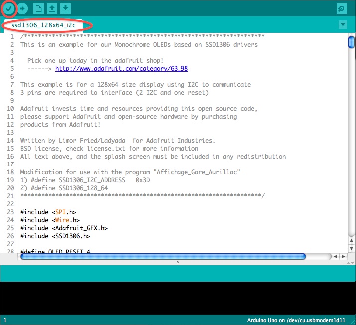This screenshot has width=356, height=325.
Task: Follow the adafruit.com/category/63_98 link
Action: pos(122,69)
